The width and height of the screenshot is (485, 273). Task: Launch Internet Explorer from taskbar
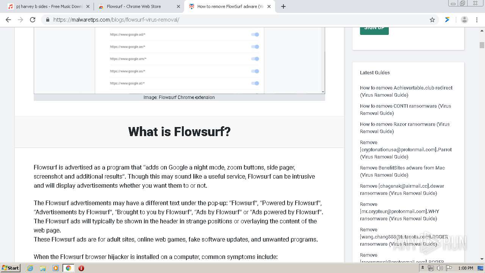pos(30,268)
